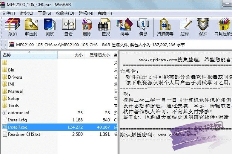232x154 pixels.
Task: Click the Manual folder icon
Action: pyautogui.click(x=5, y=91)
